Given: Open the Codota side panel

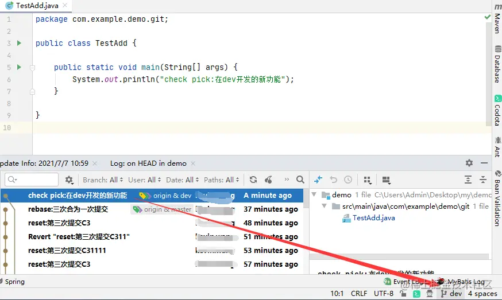Looking at the screenshot, I should 497,110.
